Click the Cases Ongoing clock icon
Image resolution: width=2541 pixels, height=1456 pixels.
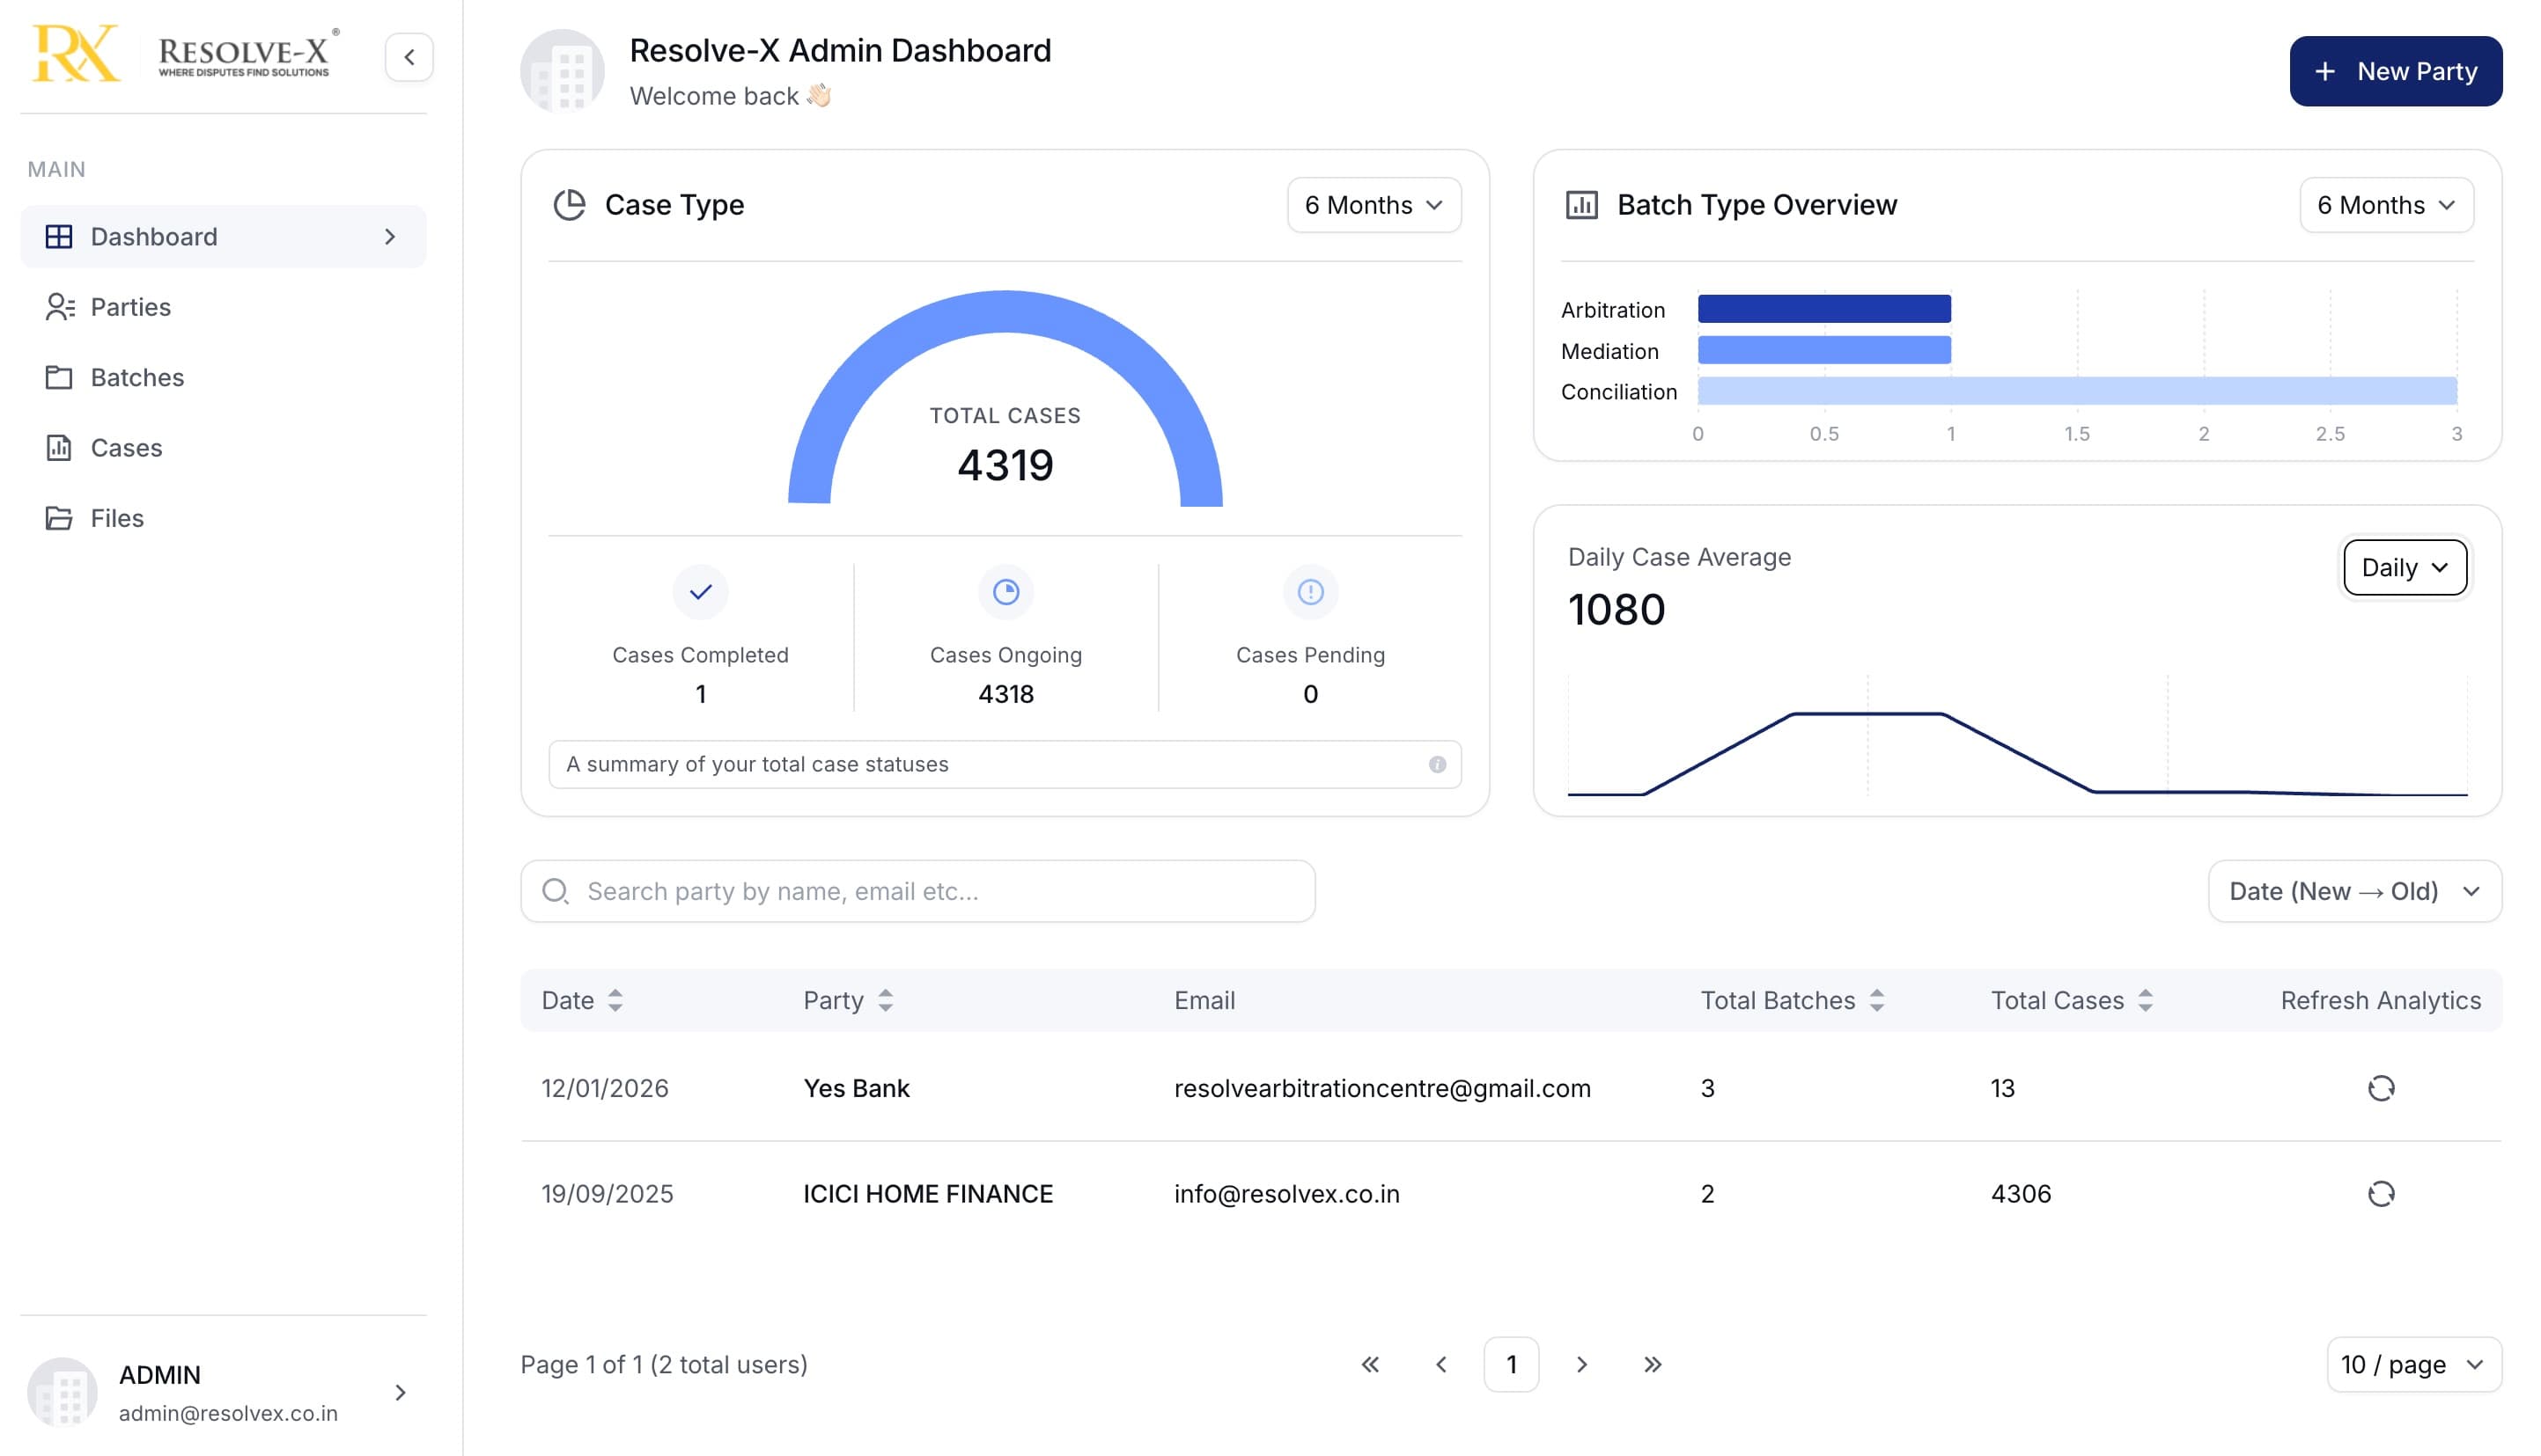point(1005,592)
